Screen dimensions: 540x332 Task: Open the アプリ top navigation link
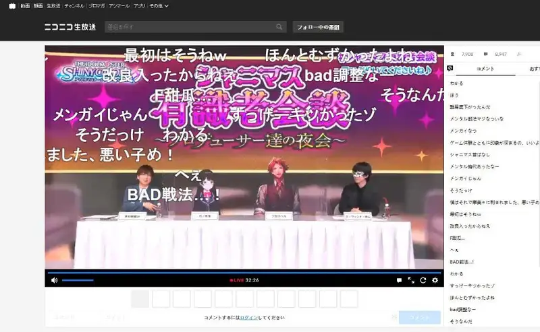click(x=140, y=6)
